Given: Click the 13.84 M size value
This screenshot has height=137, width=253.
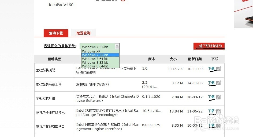Looking at the screenshot, I should pyautogui.click(x=176, y=111).
